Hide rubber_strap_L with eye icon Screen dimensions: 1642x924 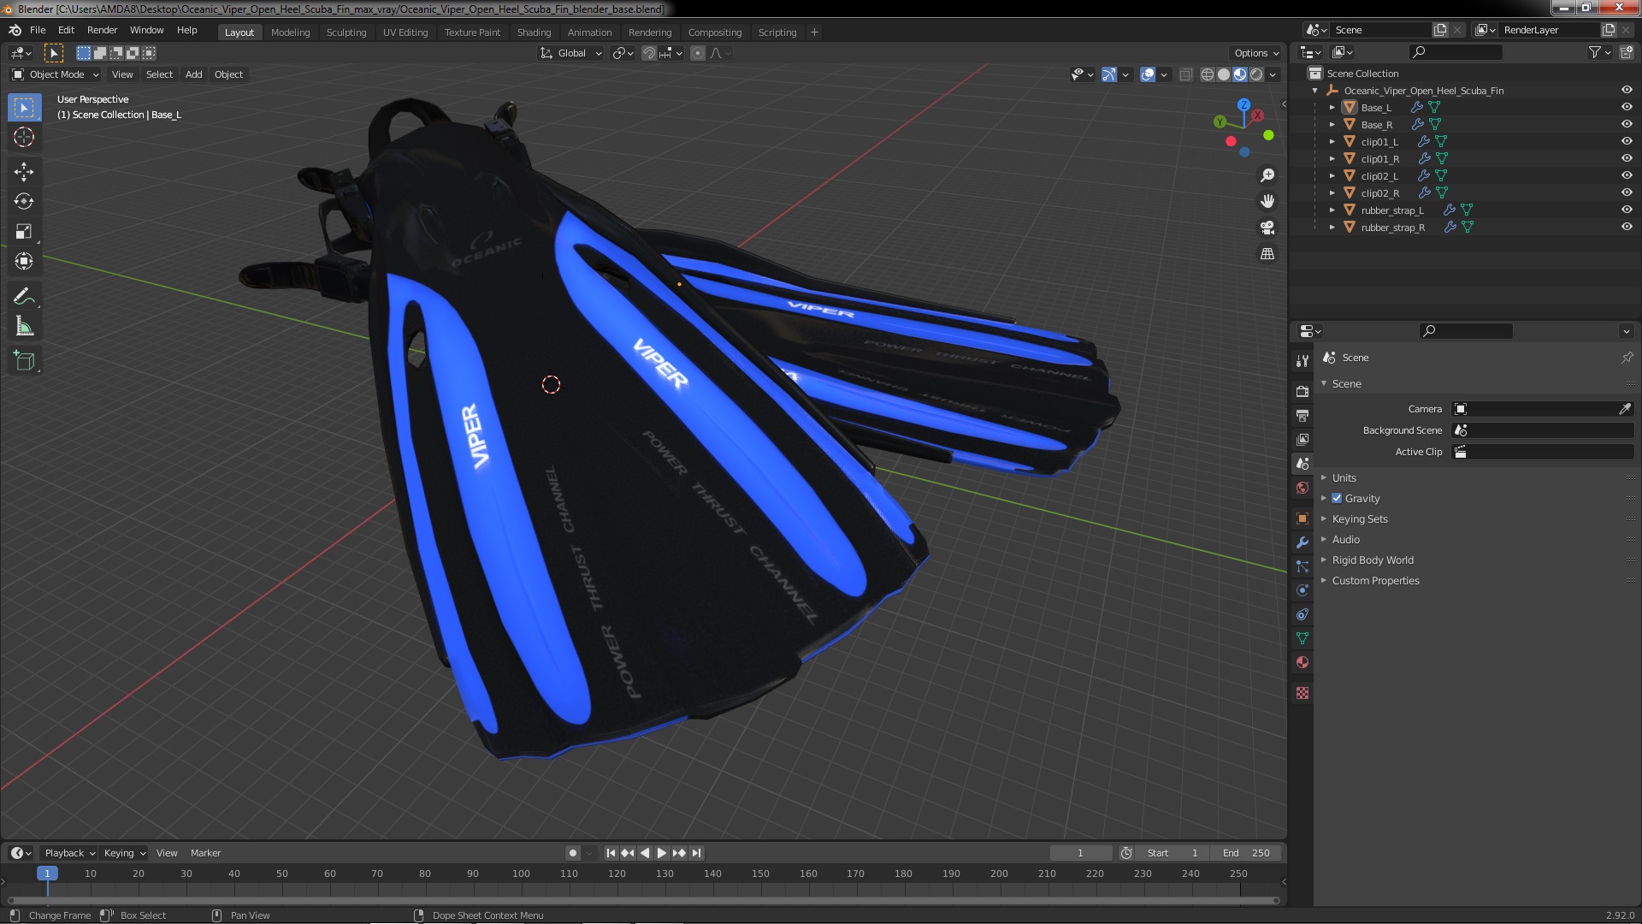[x=1627, y=210]
